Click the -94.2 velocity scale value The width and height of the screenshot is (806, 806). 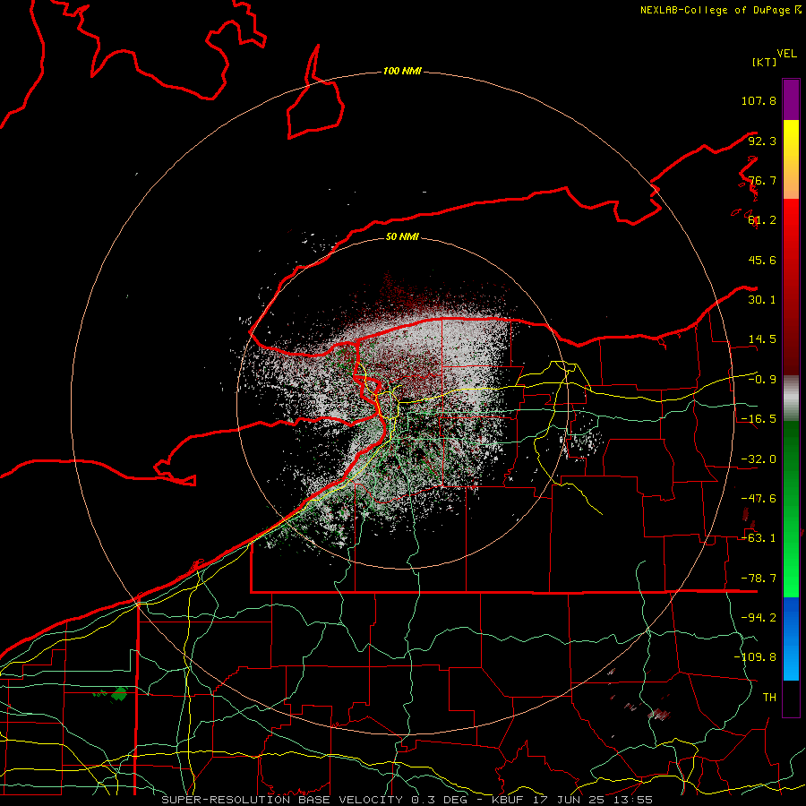pyautogui.click(x=759, y=618)
